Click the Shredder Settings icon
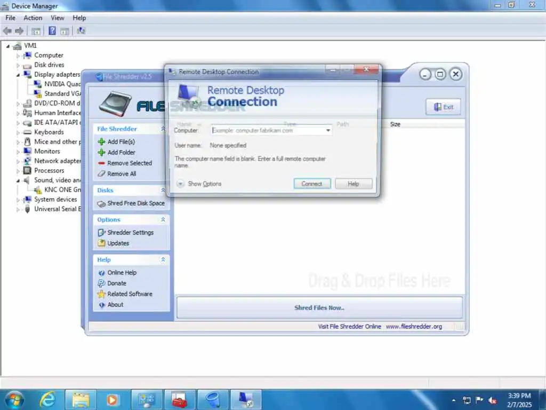 pyautogui.click(x=101, y=233)
